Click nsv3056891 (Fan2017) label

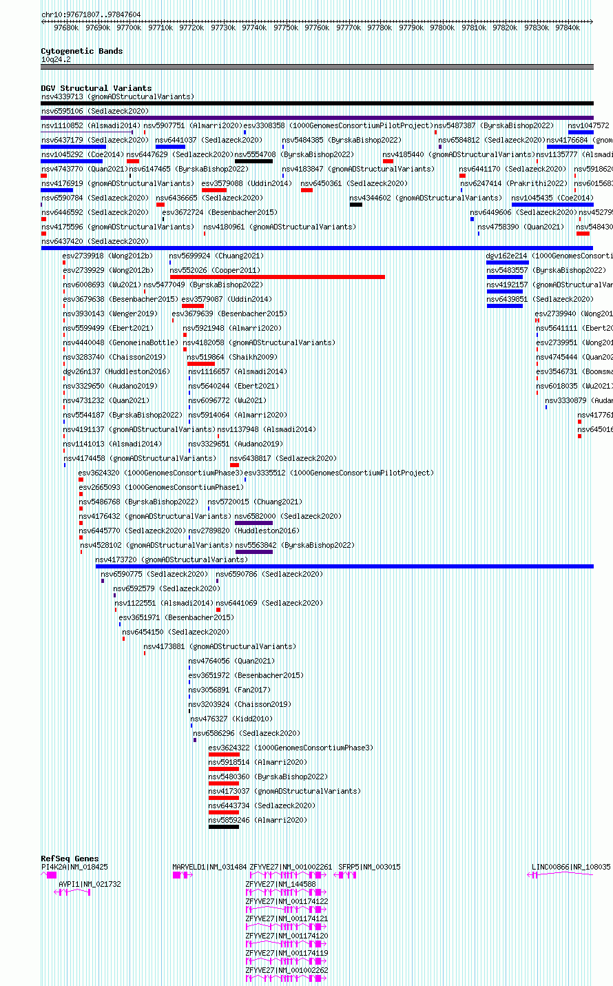(x=230, y=690)
